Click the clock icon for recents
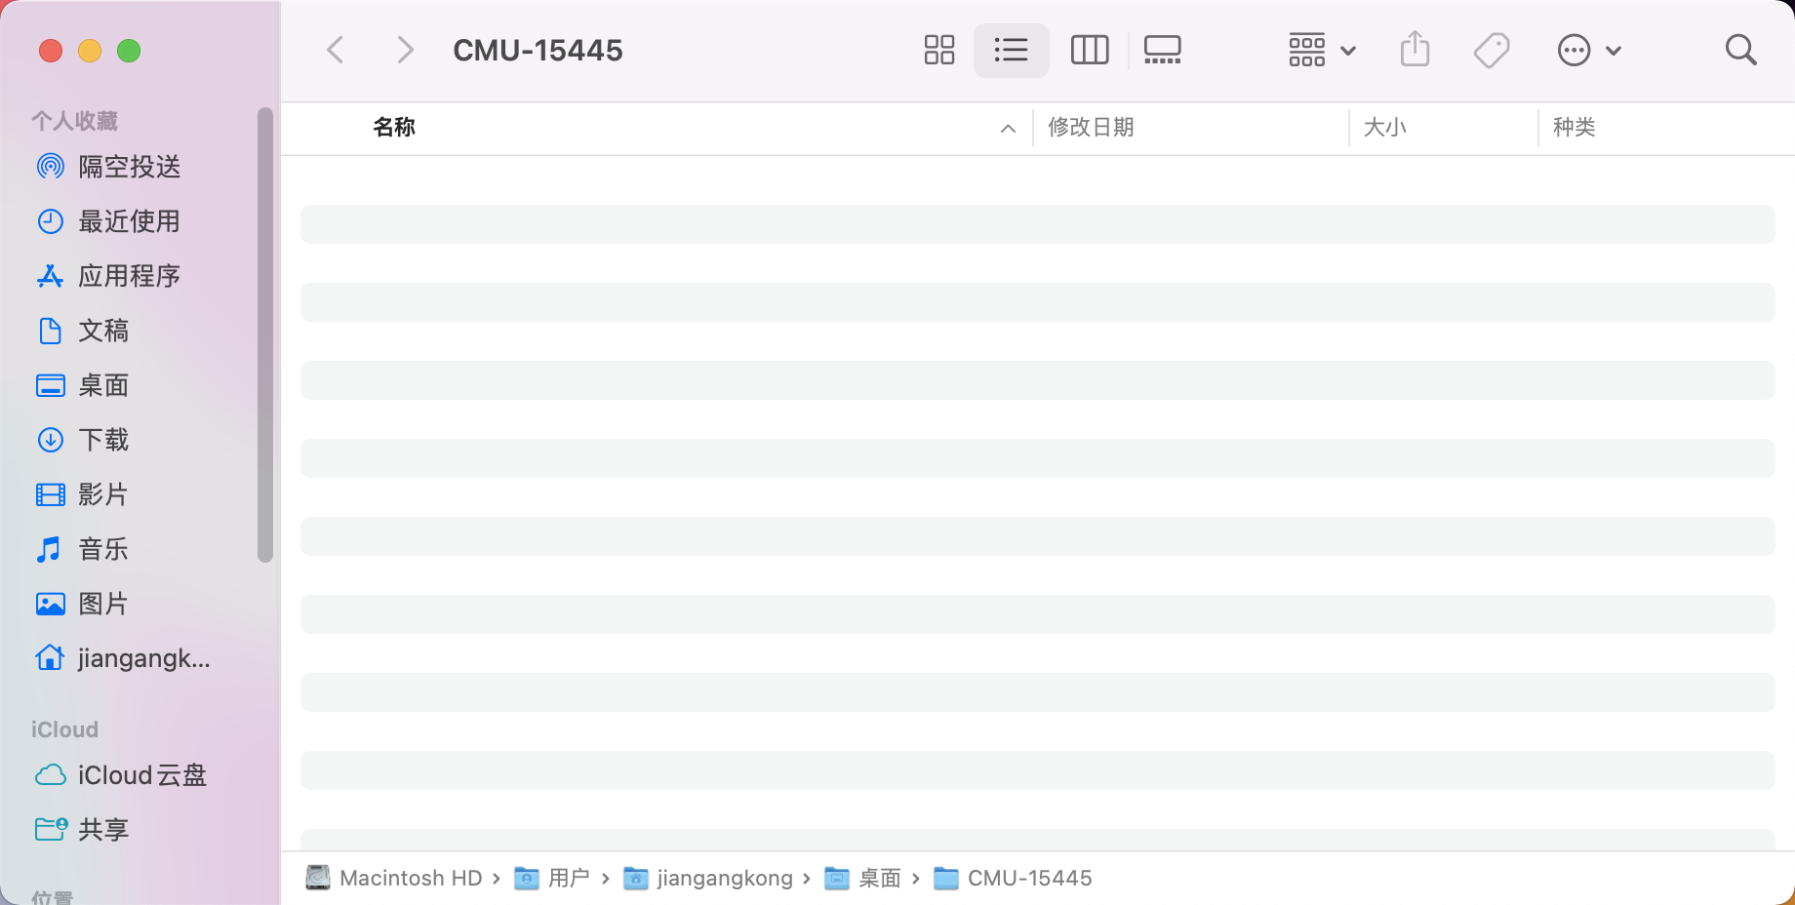This screenshot has width=1795, height=905. point(51,221)
